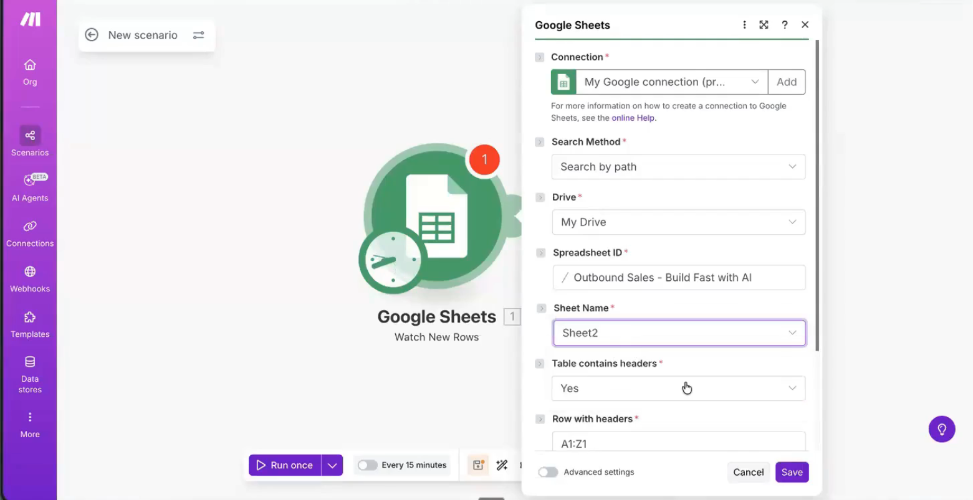Enable the Every 15 minutes schedule toggle
973x500 pixels.
[x=367, y=465]
